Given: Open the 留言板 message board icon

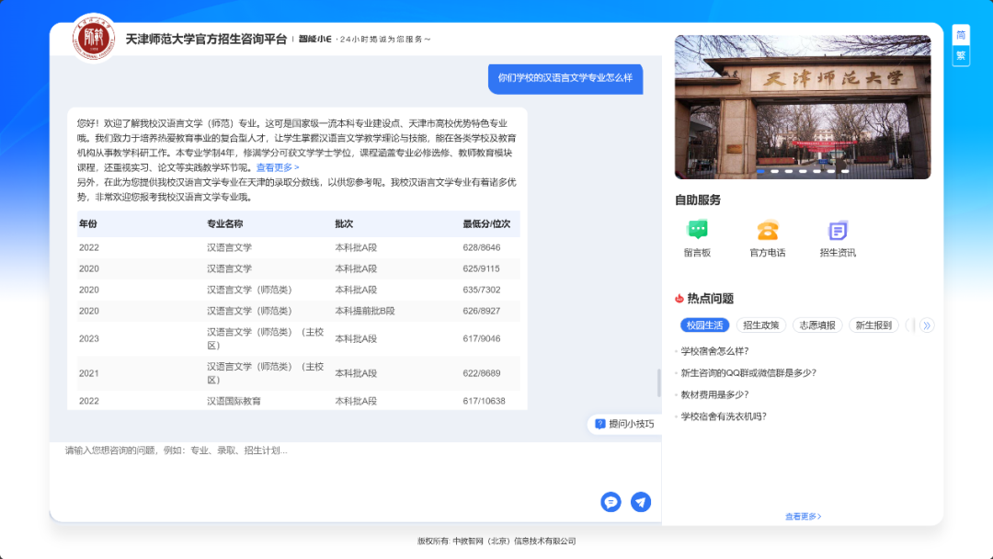Looking at the screenshot, I should coord(697,231).
